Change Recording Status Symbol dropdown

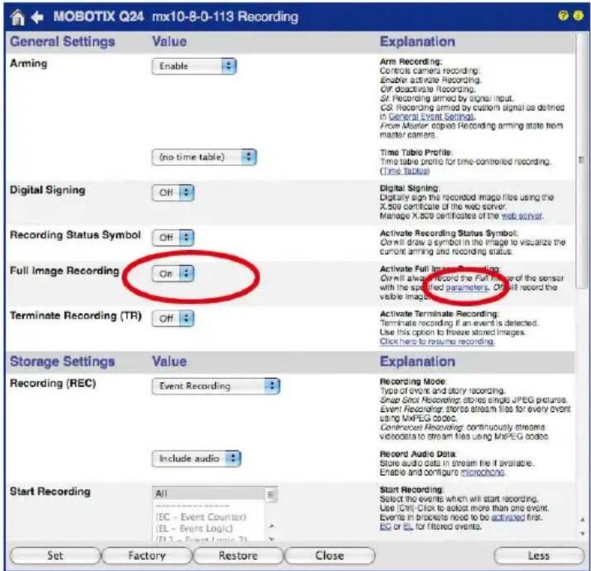point(173,237)
